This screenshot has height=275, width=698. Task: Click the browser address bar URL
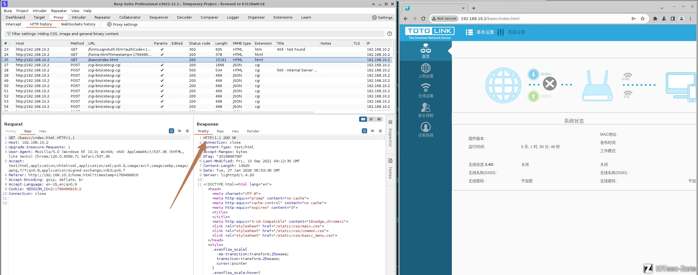[490, 19]
